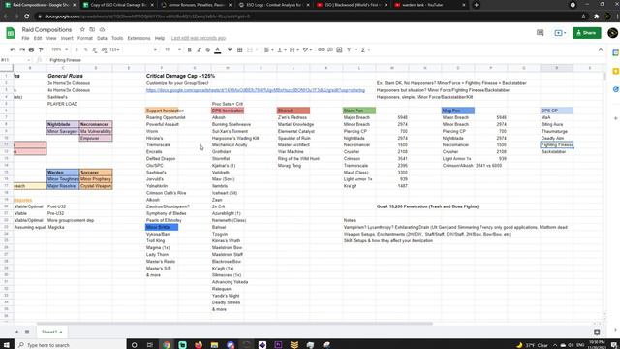Image resolution: width=620 pixels, height=349 pixels.
Task: Click the Windows taskbar search box
Action: click(x=71, y=345)
